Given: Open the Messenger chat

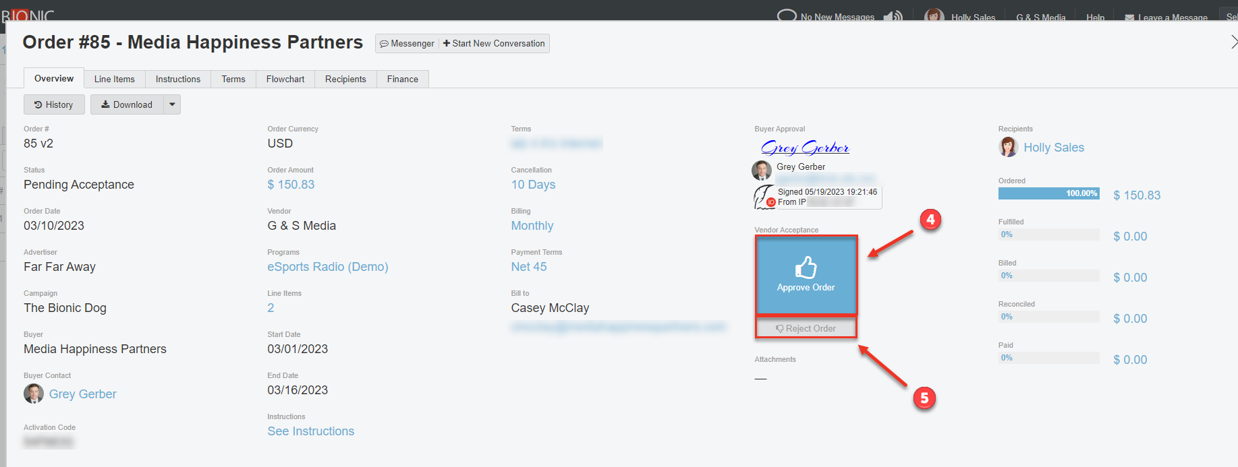Looking at the screenshot, I should [407, 44].
